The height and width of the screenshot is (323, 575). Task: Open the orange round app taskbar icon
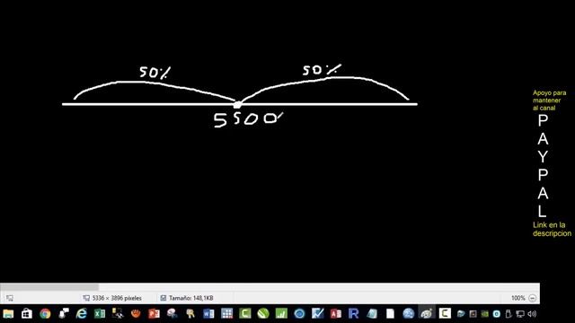[136, 314]
